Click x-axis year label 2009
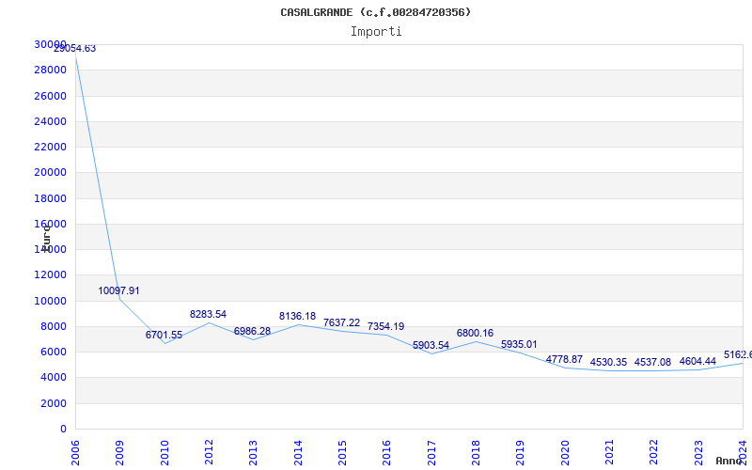Image resolution: width=752 pixels, height=470 pixels. coord(120,453)
